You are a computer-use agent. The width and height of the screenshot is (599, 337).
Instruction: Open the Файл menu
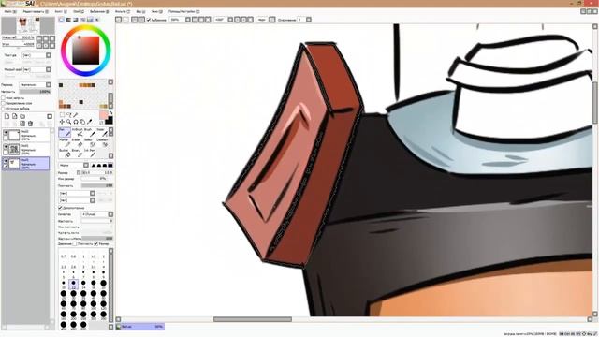[10, 12]
